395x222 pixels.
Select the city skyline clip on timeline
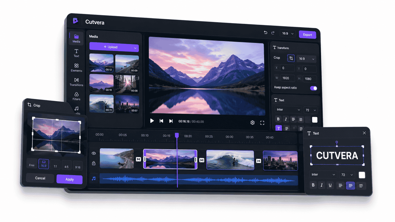[x=280, y=161]
